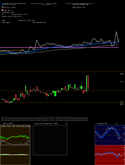Click the '(MGR) 17.6, 33.3, 23.3' ADX values
The height and width of the screenshot is (165, 125).
point(26,20)
